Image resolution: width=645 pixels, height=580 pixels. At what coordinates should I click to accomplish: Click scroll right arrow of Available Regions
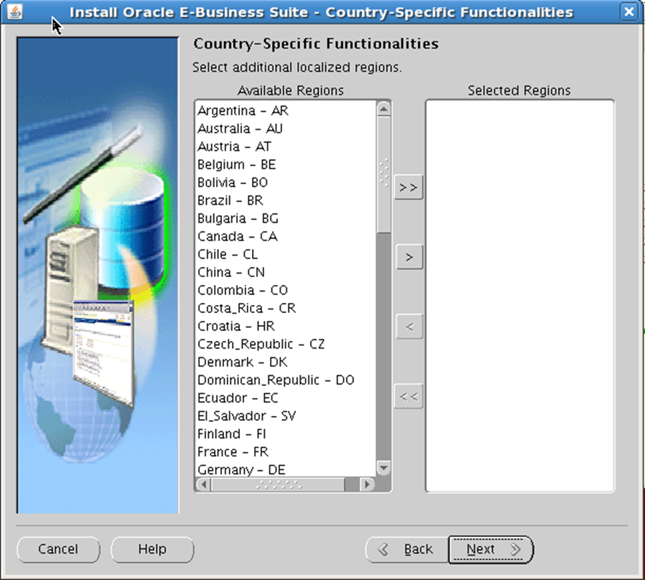367,484
